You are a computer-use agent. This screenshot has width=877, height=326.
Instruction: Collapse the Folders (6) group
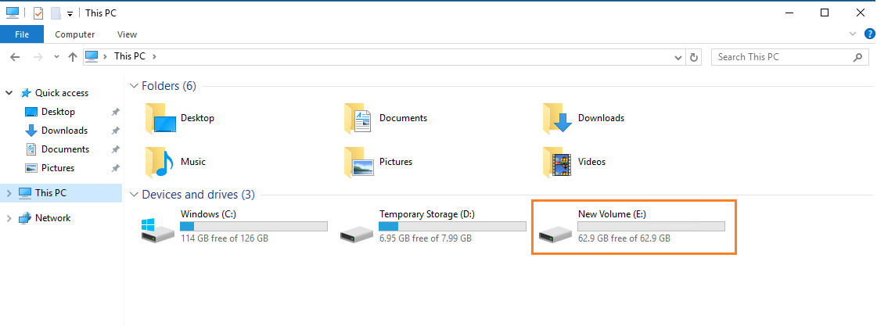133,86
